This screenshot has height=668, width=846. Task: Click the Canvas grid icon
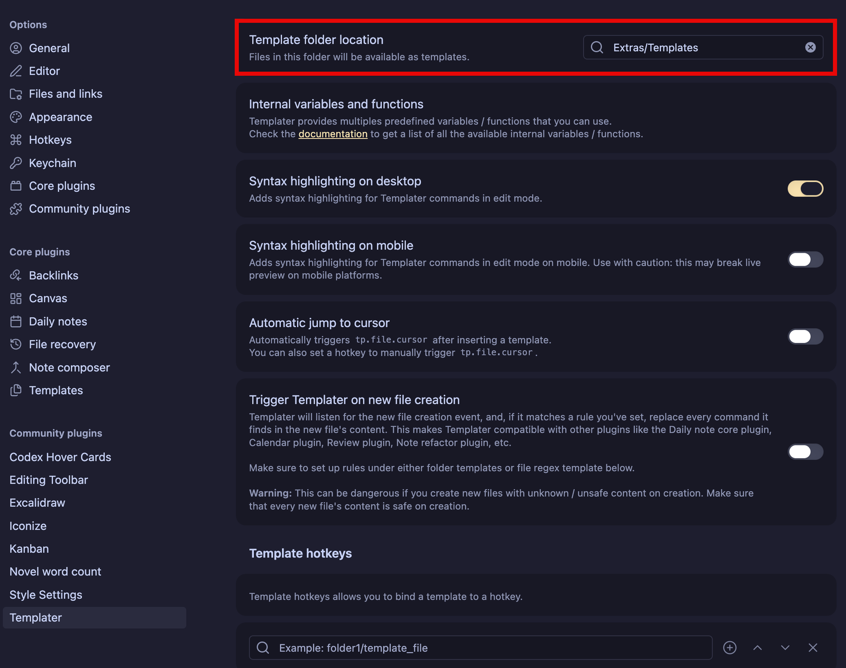pos(15,298)
